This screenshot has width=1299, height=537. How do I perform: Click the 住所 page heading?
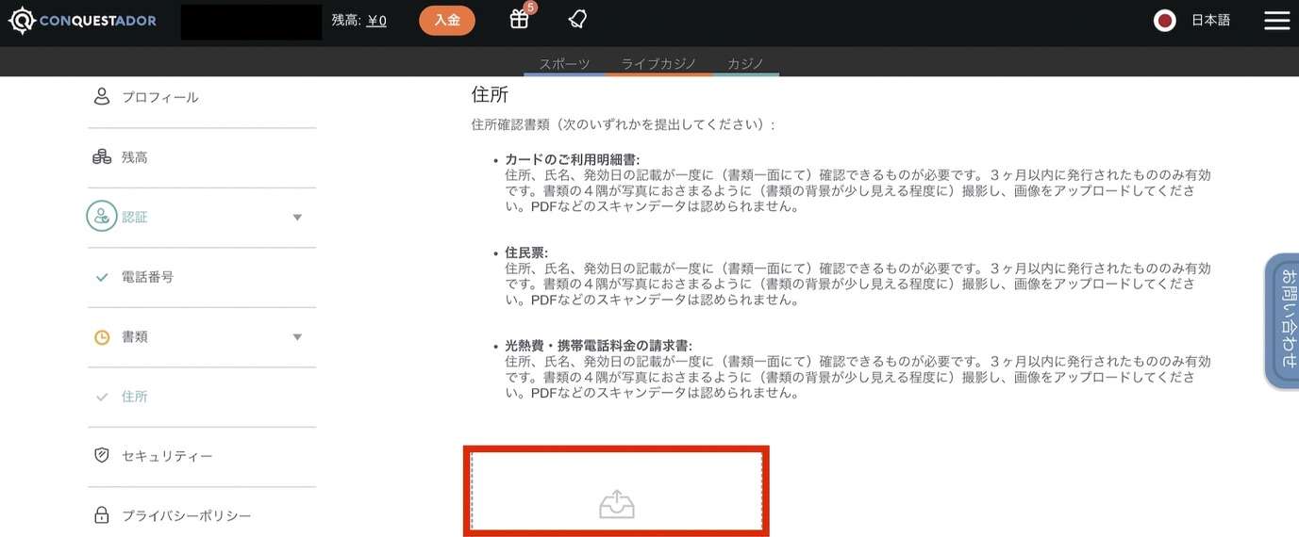point(490,94)
